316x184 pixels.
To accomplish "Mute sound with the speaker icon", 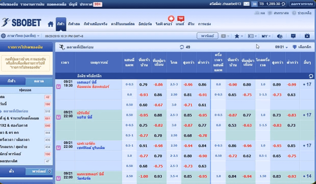I will point(280,36).
